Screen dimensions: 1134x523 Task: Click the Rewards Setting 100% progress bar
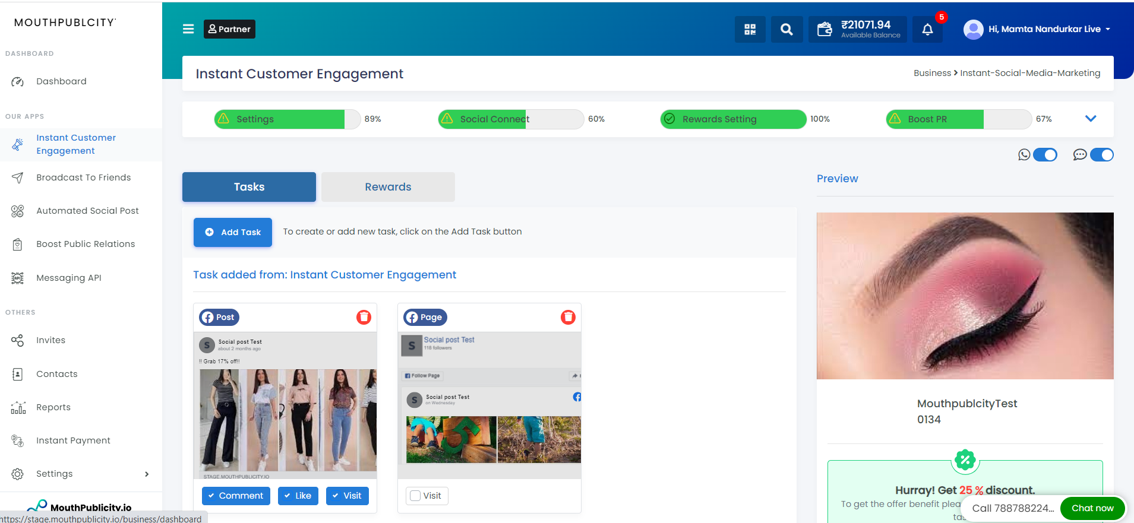click(x=733, y=119)
